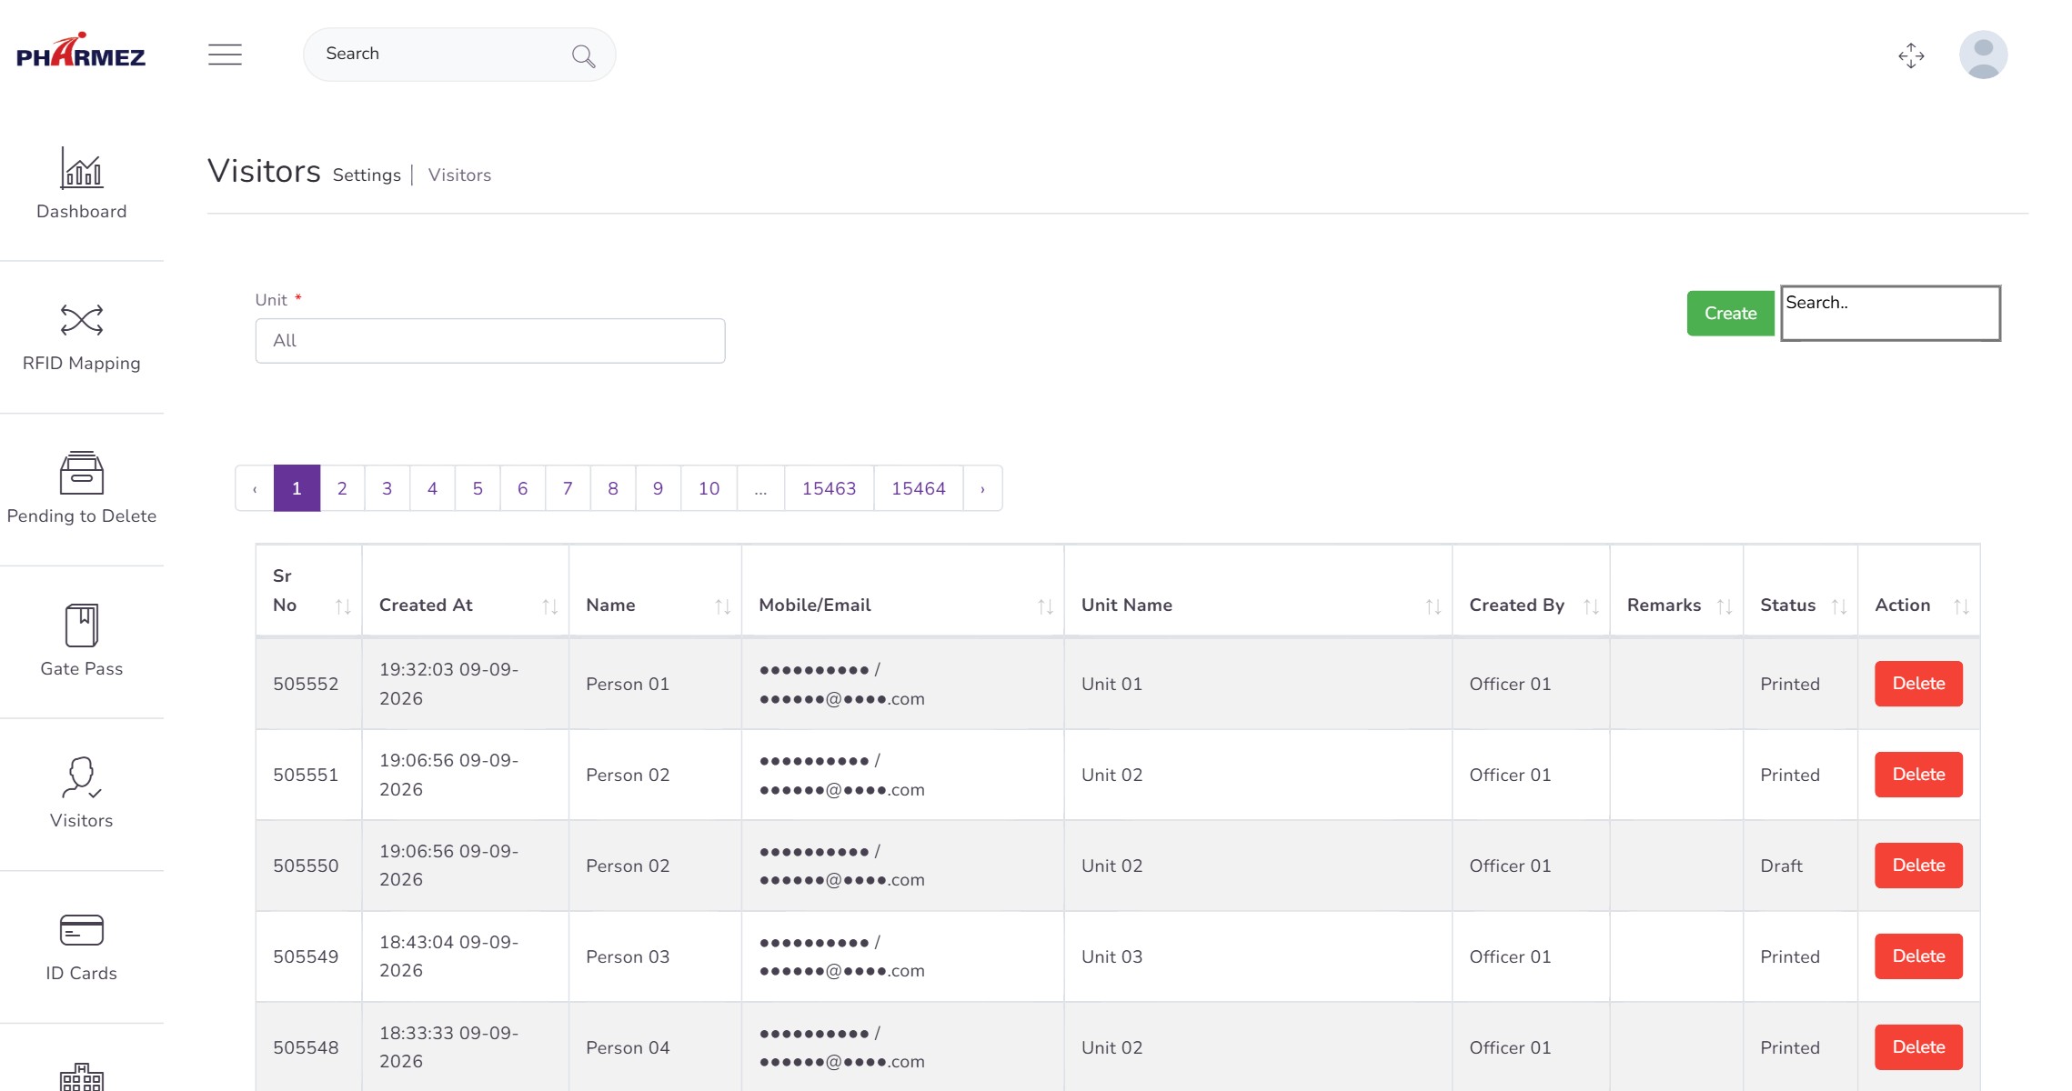The width and height of the screenshot is (2072, 1091).
Task: Go to page 3
Action: pyautogui.click(x=387, y=488)
